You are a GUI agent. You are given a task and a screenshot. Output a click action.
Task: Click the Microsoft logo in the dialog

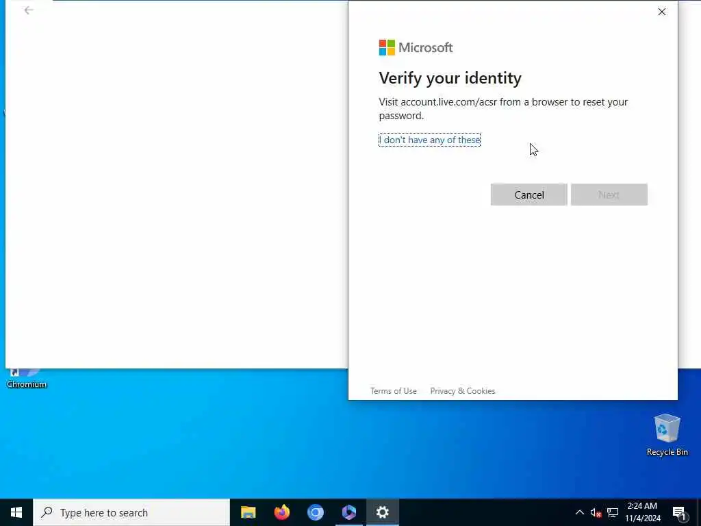tap(416, 47)
